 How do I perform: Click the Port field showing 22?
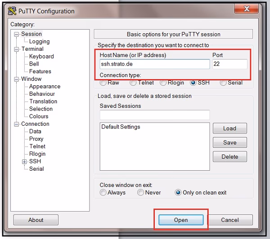tap(229, 64)
